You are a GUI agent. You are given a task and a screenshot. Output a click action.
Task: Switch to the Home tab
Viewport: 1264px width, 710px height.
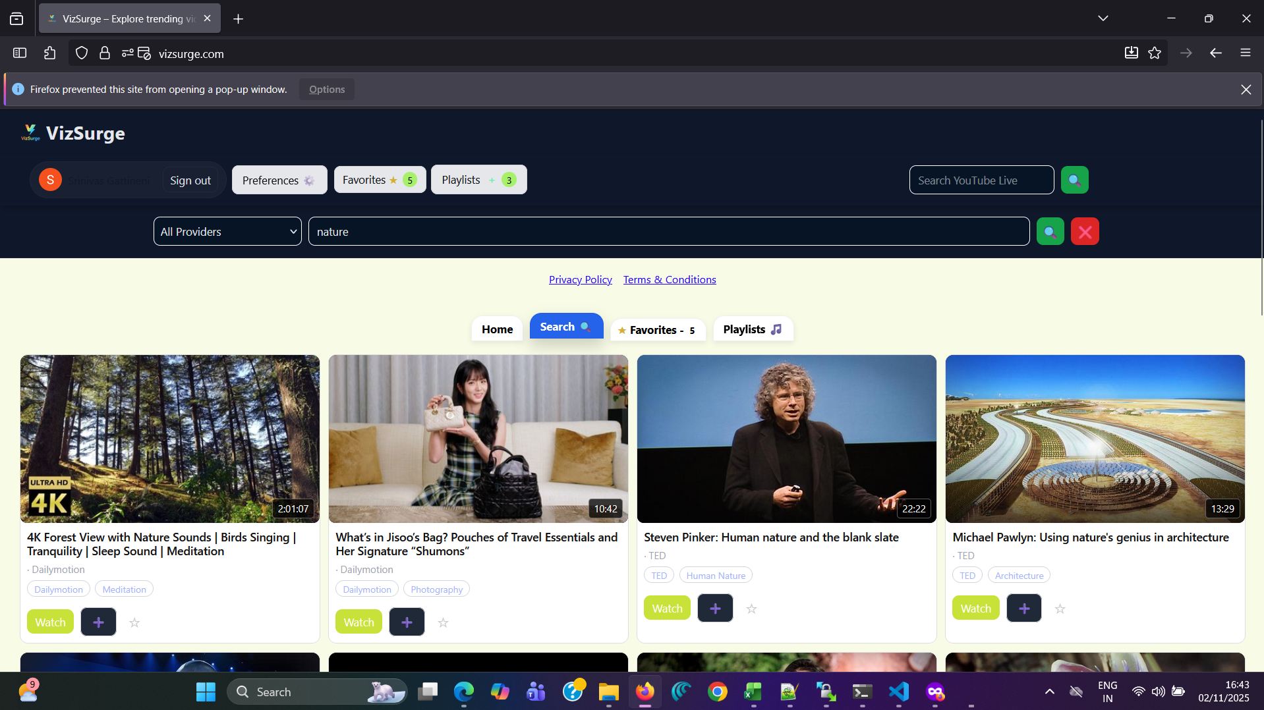click(497, 329)
